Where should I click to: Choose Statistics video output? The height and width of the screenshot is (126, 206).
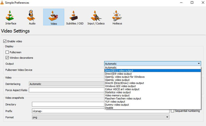(152, 92)
